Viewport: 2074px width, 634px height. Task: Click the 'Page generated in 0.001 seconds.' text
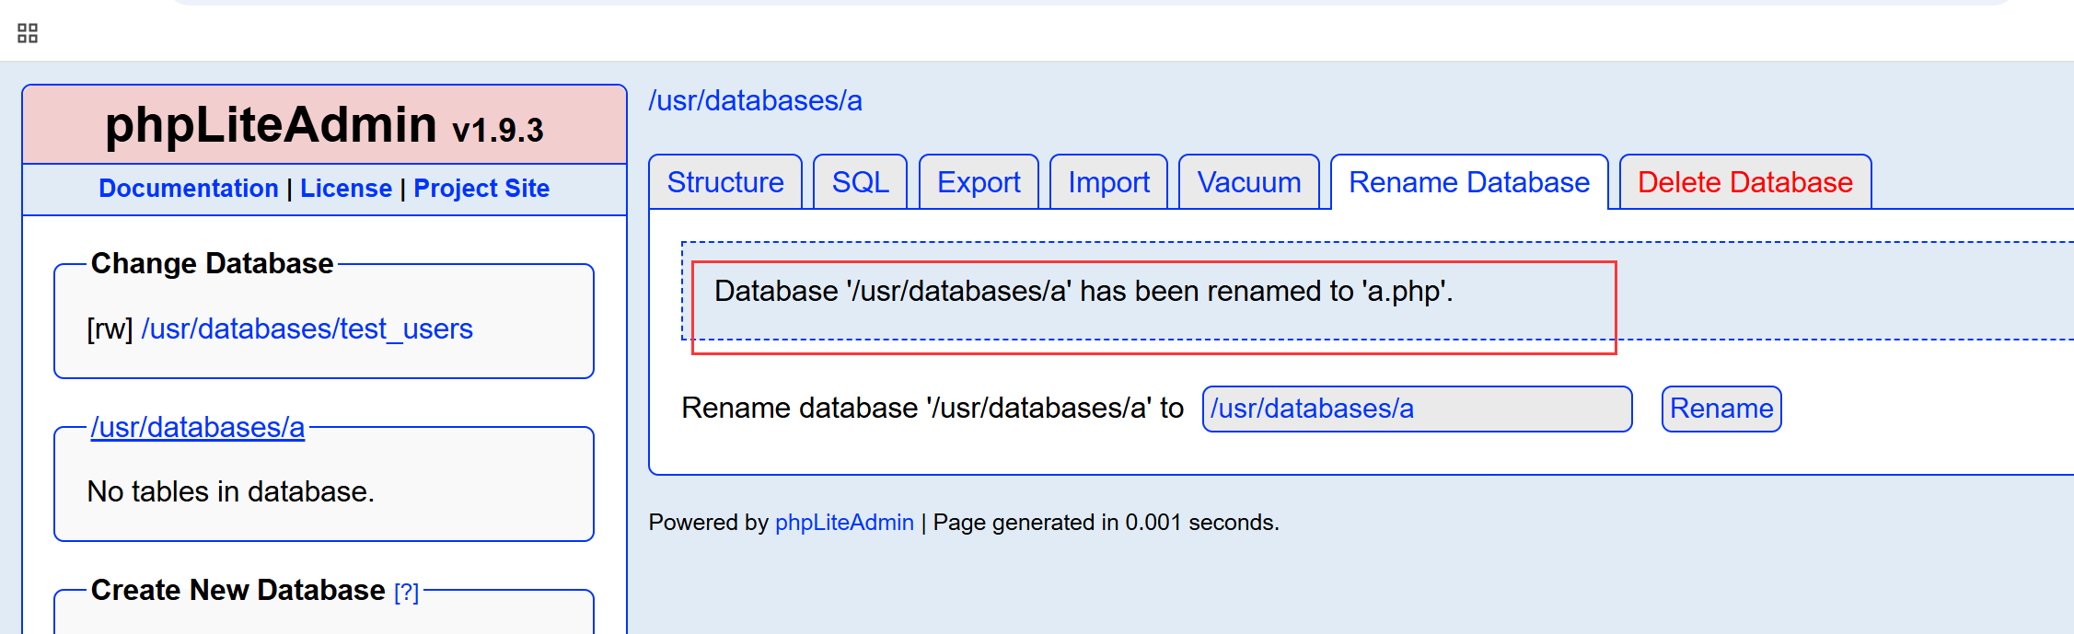tap(1106, 523)
